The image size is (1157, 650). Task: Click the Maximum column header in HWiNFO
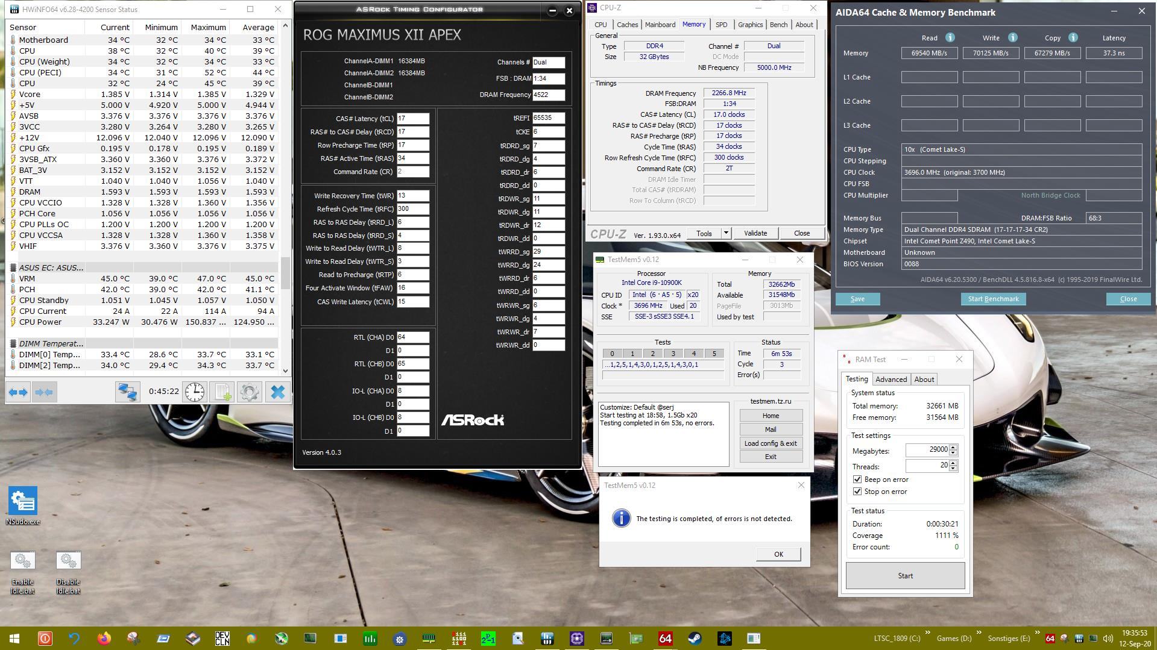tap(208, 27)
